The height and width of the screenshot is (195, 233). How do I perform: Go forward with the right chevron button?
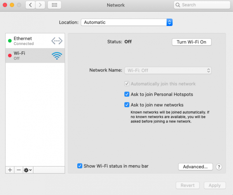coord(40,5)
